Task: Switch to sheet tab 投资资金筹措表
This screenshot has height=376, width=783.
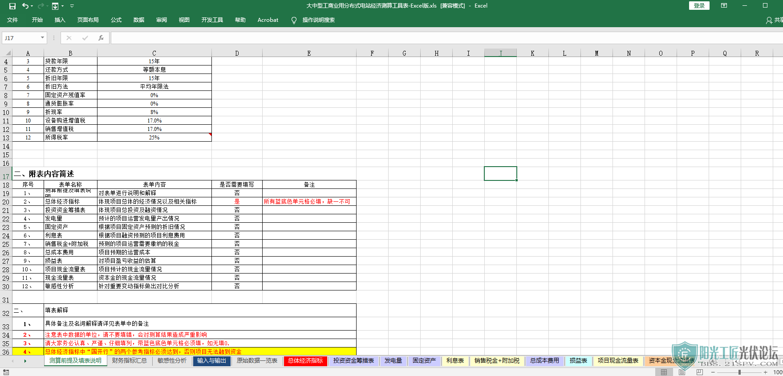Action: pyautogui.click(x=353, y=361)
